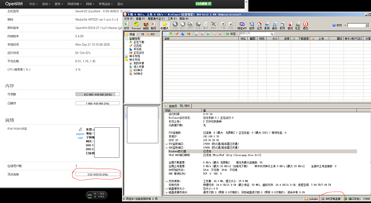The image size is (371, 203).
Task: Toggle the green downloading filter arrow icon
Action: [171, 34]
